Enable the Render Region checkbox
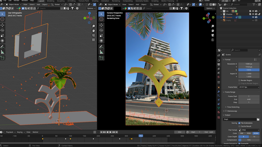The height and width of the screenshot is (147, 262). point(239,80)
